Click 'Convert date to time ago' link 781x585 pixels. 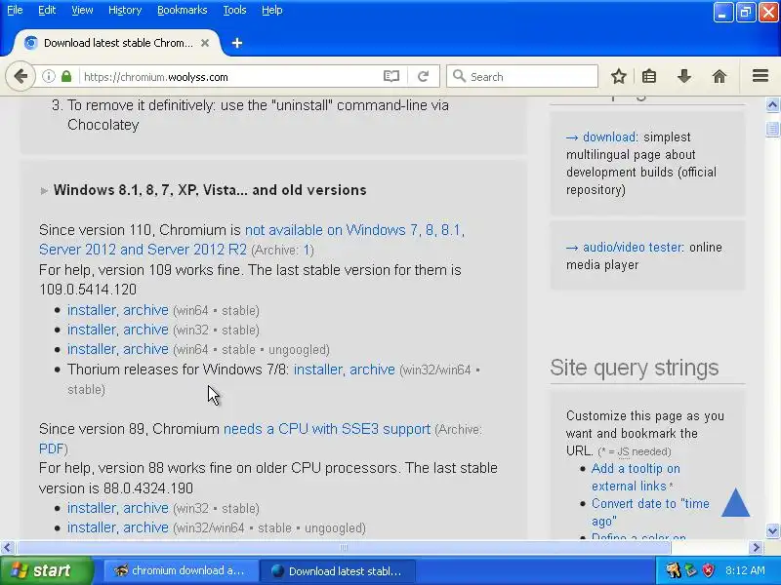point(650,512)
